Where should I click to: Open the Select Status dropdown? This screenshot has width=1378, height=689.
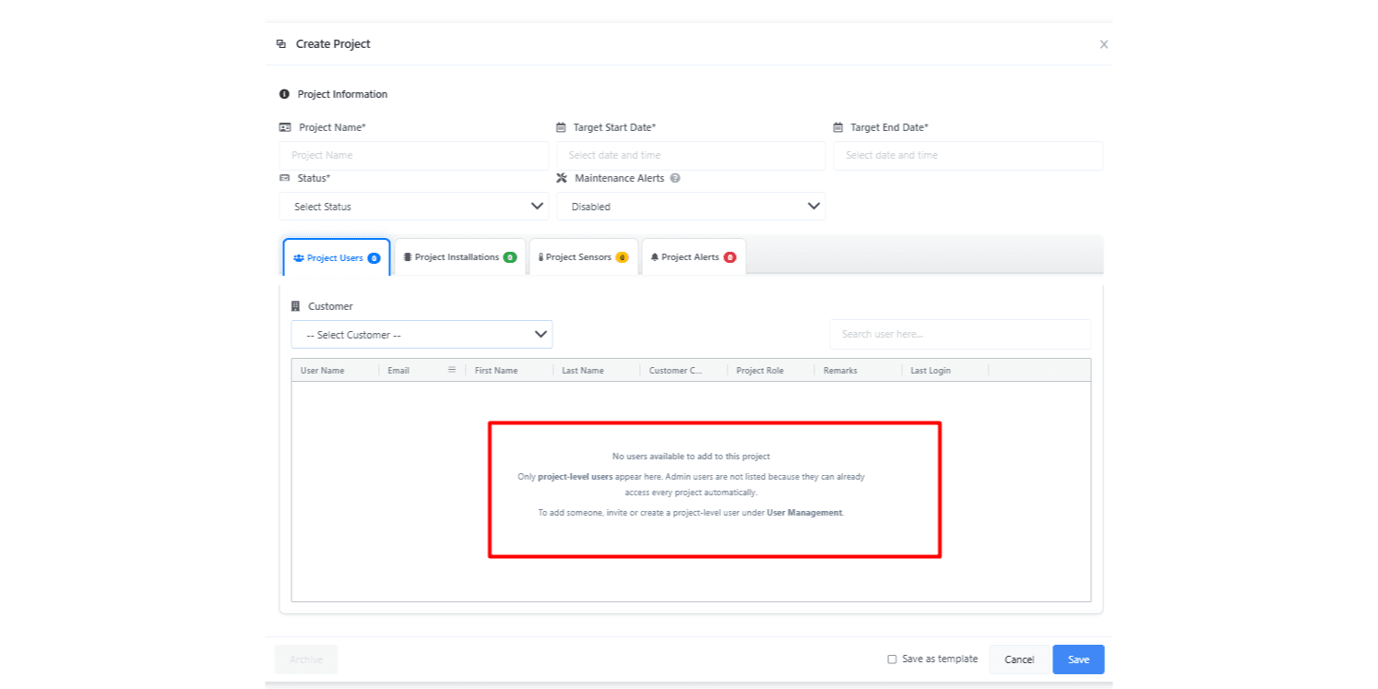point(414,207)
